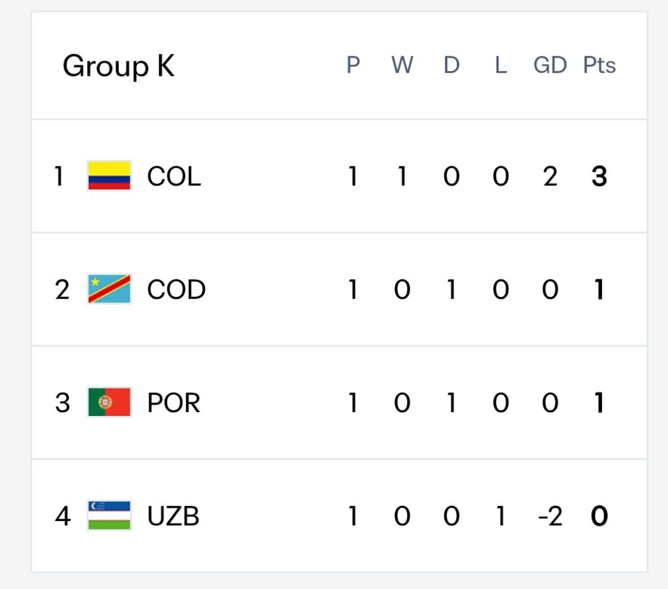Click the Colombia flag icon

coord(109,175)
